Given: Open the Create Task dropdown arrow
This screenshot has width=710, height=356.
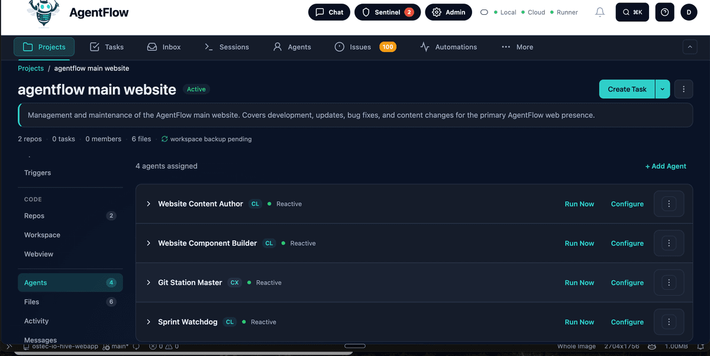Looking at the screenshot, I should (662, 89).
